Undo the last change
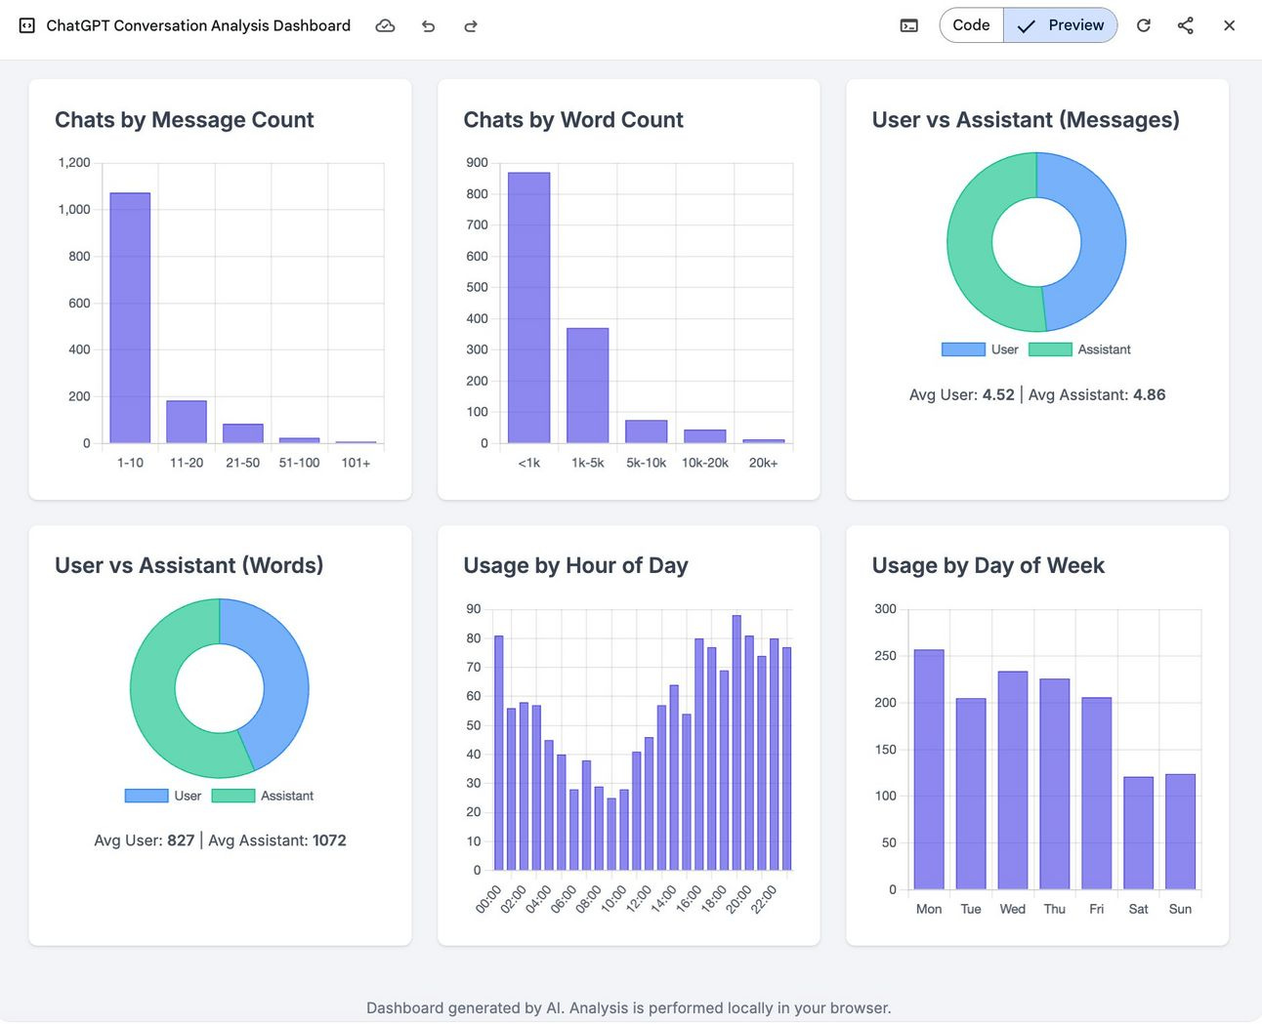The image size is (1262, 1024). [x=428, y=26]
